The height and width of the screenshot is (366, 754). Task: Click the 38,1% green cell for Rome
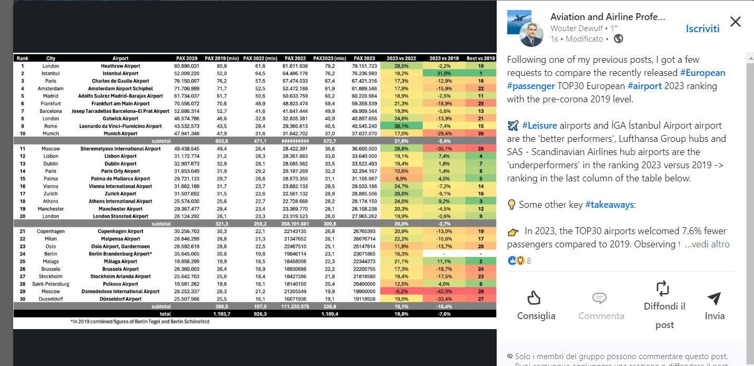pyautogui.click(x=401, y=126)
